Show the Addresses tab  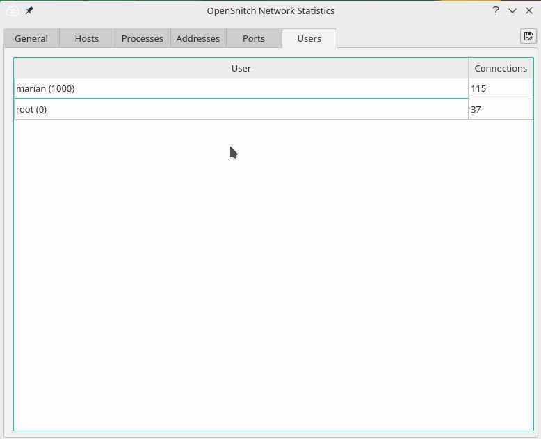[x=198, y=38]
